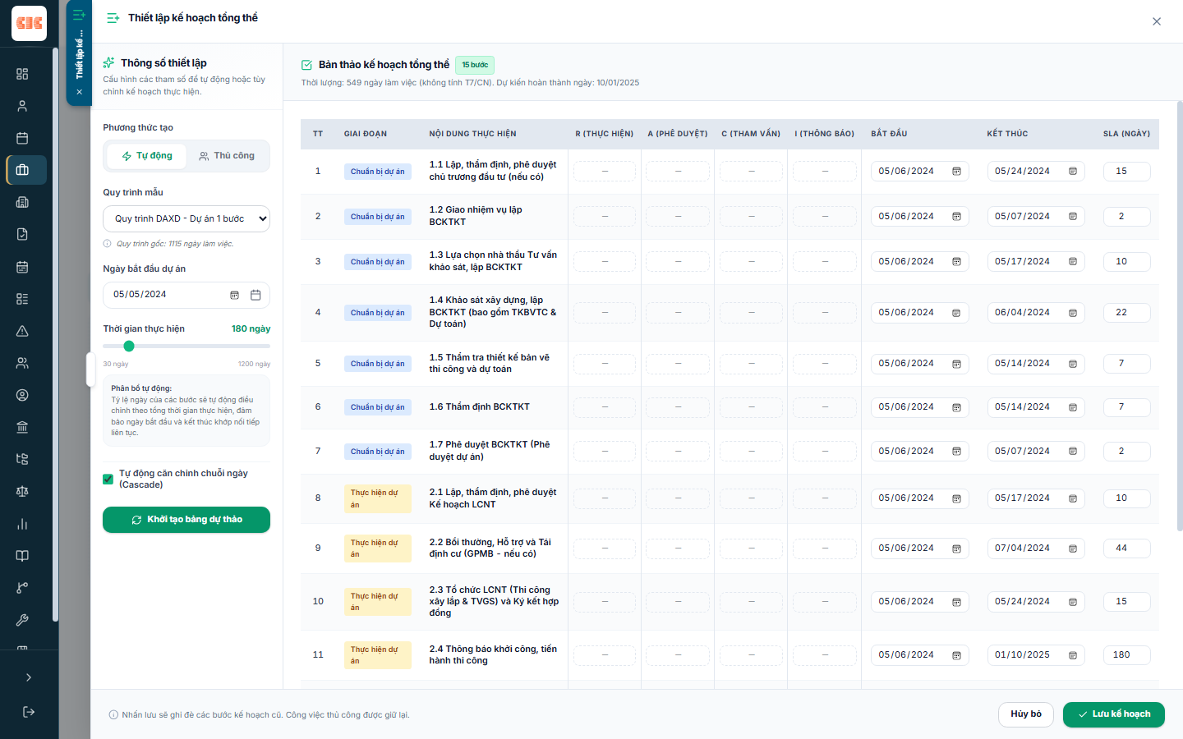Click the R (Thực hiện) cell for row 1
Viewport: 1183px width, 739px height.
(x=605, y=172)
